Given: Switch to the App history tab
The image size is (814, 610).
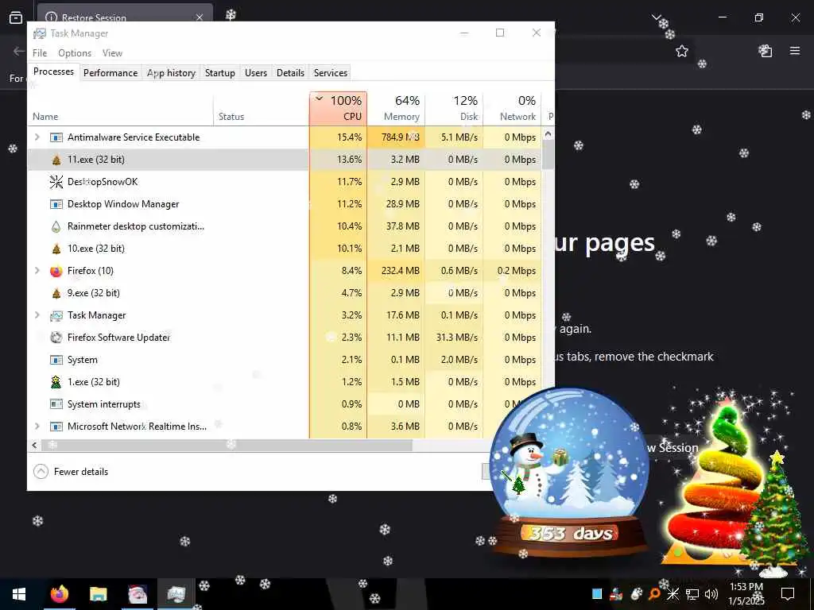Looking at the screenshot, I should point(171,73).
